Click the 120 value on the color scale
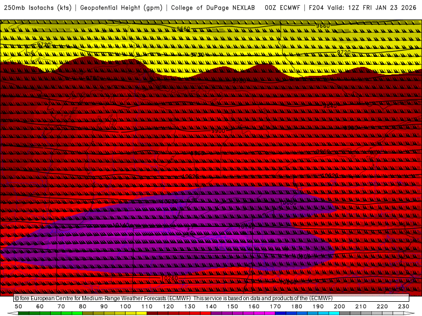This screenshot has width=422, height=316. tap(168, 307)
